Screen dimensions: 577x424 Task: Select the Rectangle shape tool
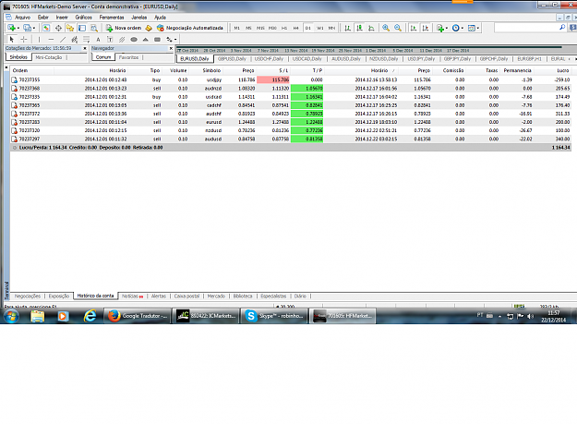tap(158, 40)
